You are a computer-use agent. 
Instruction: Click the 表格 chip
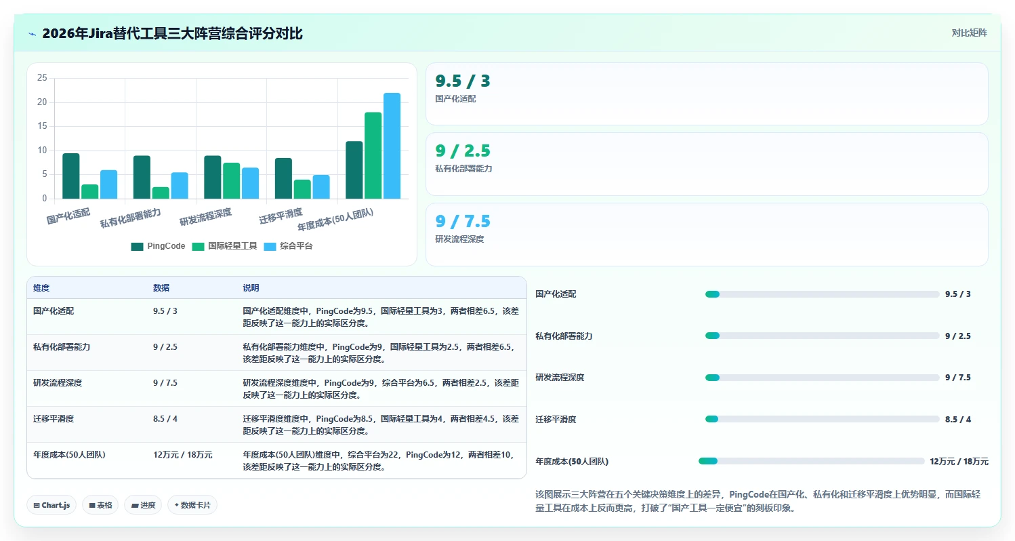tap(100, 505)
